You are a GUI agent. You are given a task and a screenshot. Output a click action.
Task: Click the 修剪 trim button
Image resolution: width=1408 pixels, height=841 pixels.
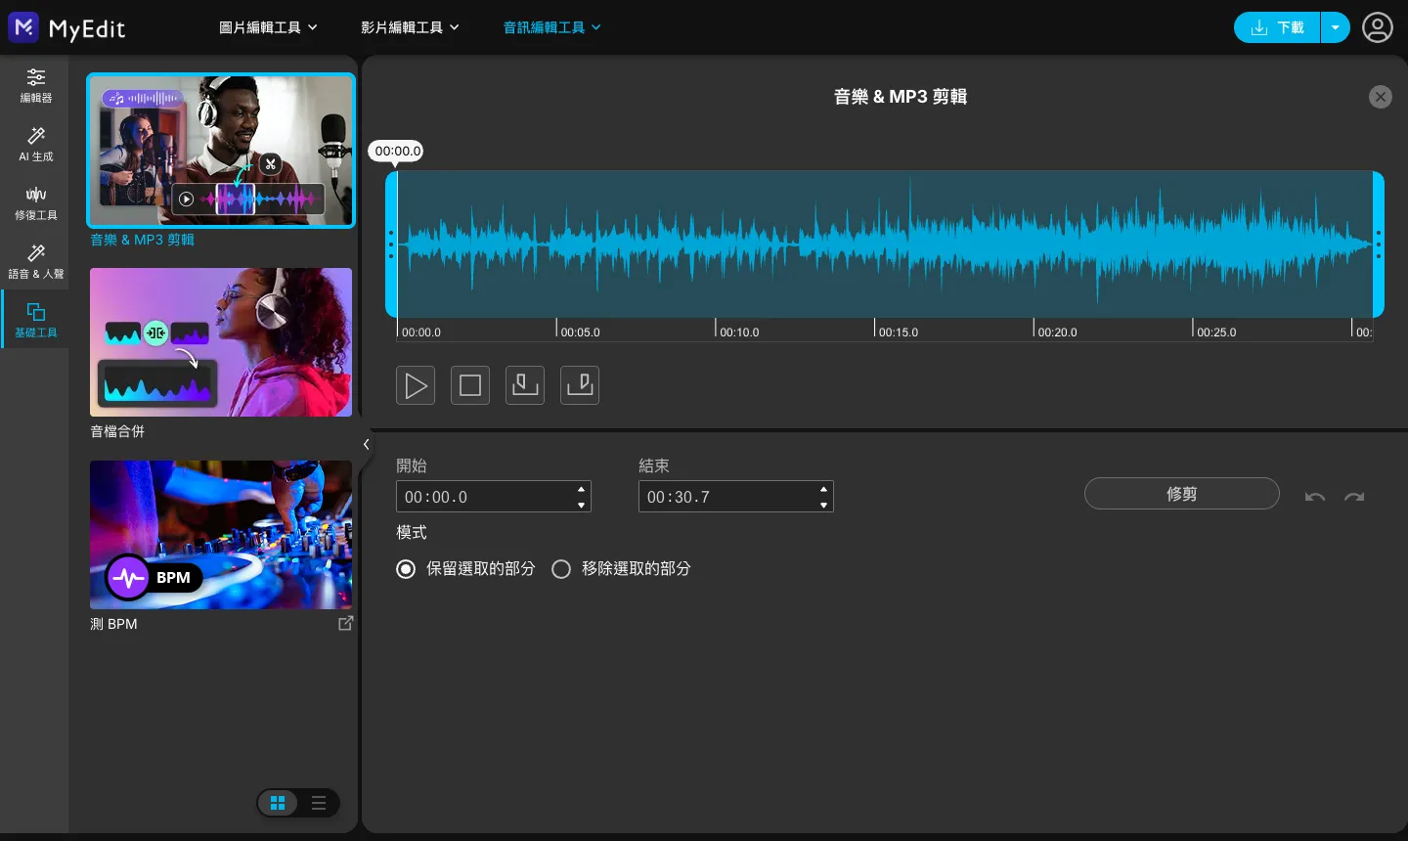[1182, 494]
